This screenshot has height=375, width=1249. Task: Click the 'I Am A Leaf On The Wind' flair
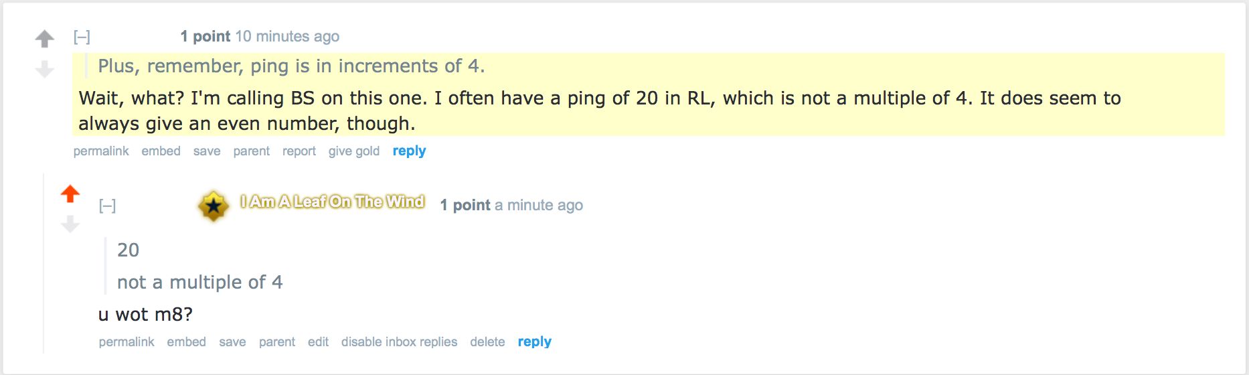[x=333, y=202]
